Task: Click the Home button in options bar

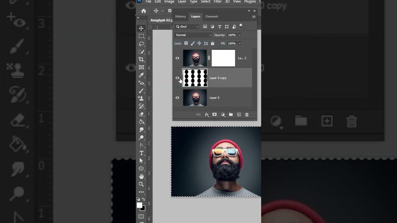Action: tap(143, 11)
